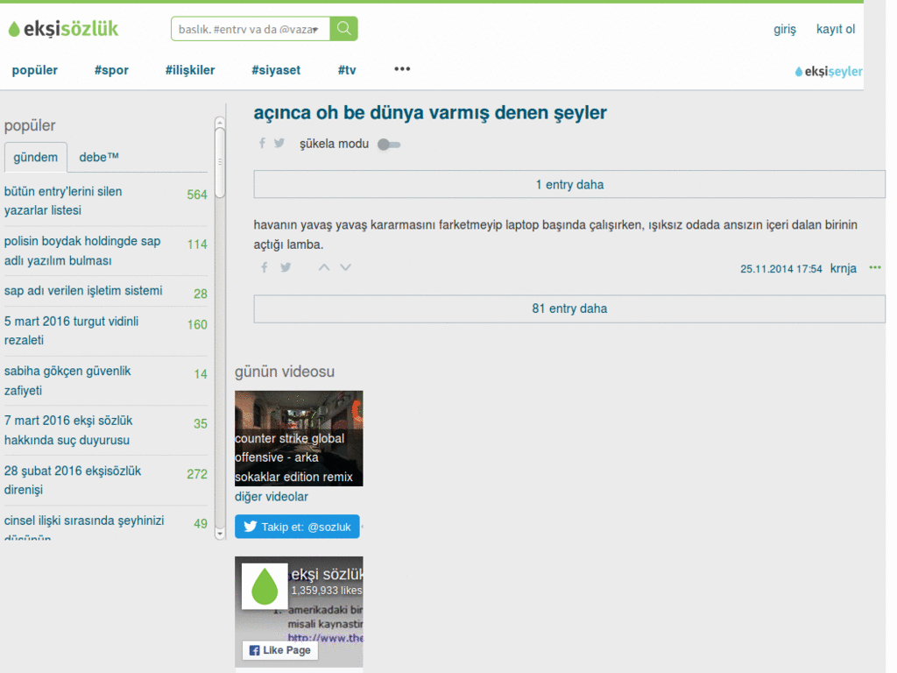Screen dimensions: 897x673
Task: Downvote krnja's entry with down chevron
Action: [x=345, y=267]
